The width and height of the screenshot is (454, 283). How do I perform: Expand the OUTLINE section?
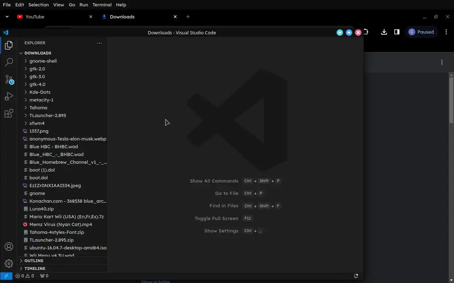pos(62,261)
